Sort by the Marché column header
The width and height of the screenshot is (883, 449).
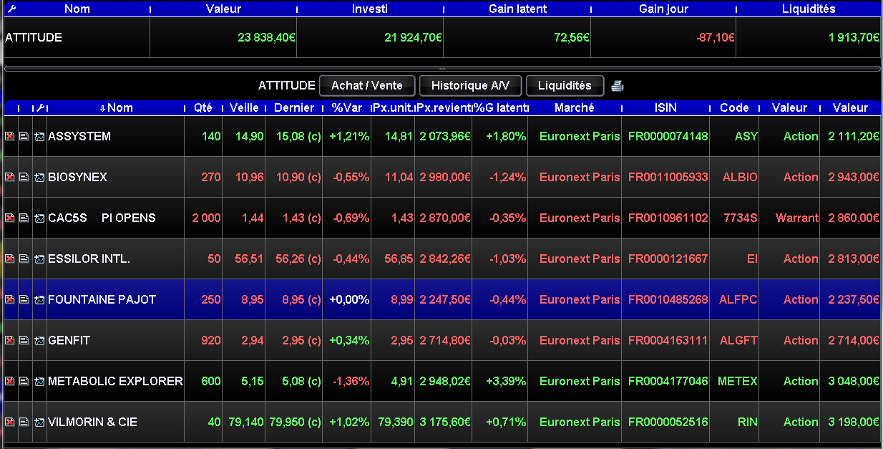575,107
